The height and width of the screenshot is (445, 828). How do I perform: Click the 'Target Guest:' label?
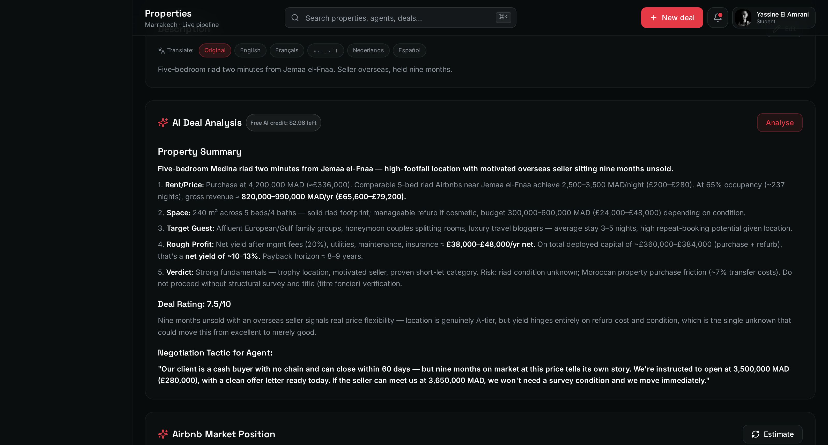pos(190,228)
